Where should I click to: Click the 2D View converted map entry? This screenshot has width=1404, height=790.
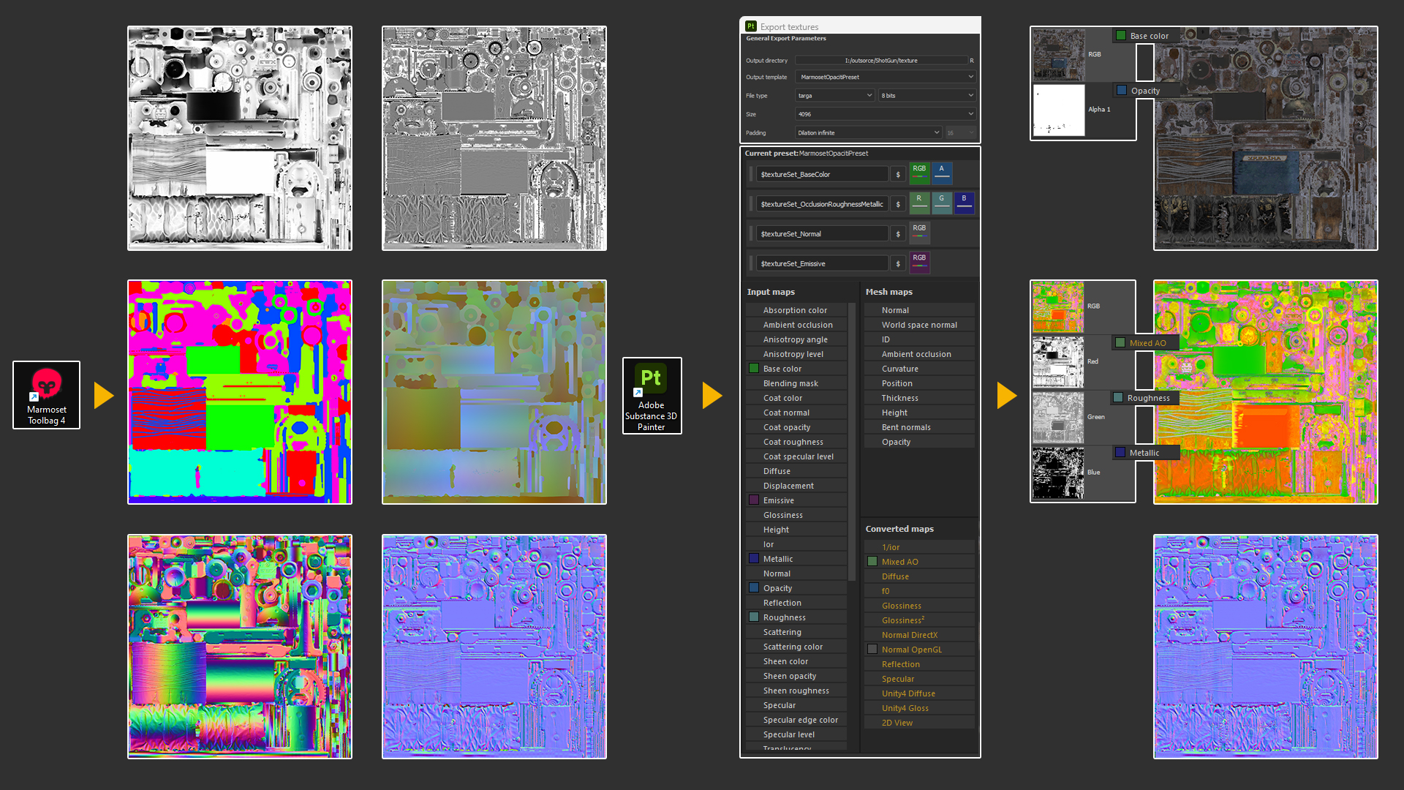point(897,723)
